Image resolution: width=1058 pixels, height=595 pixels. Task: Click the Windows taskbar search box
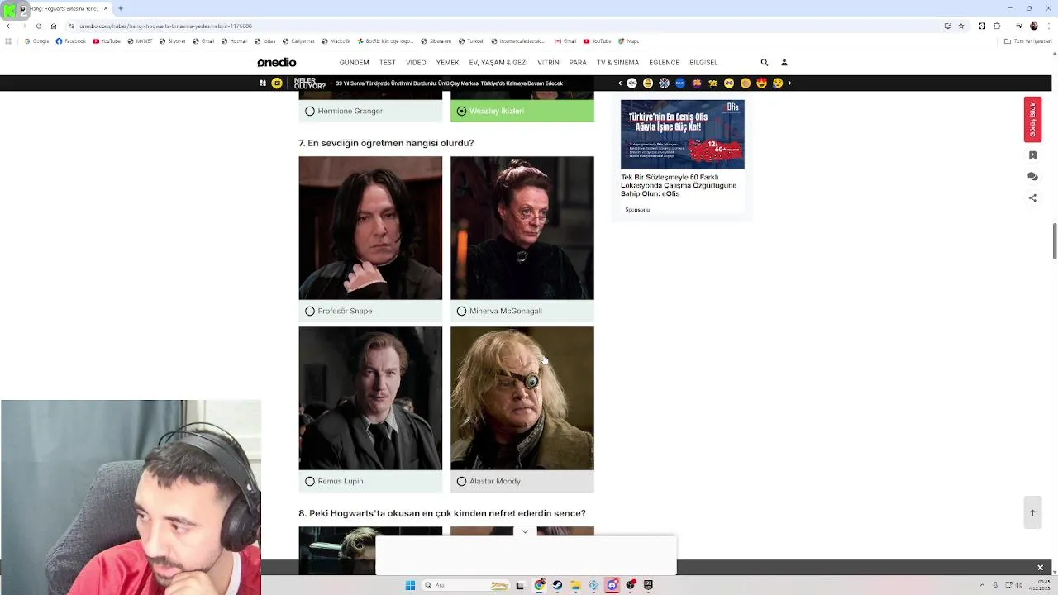pyautogui.click(x=465, y=585)
